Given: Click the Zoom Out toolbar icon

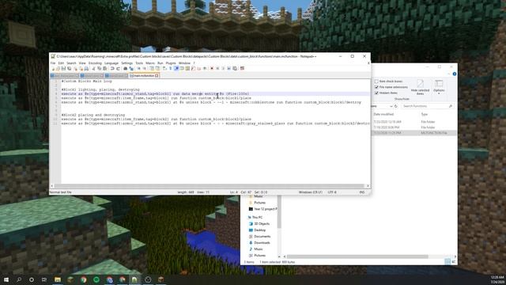Looking at the screenshot, I should [144, 69].
